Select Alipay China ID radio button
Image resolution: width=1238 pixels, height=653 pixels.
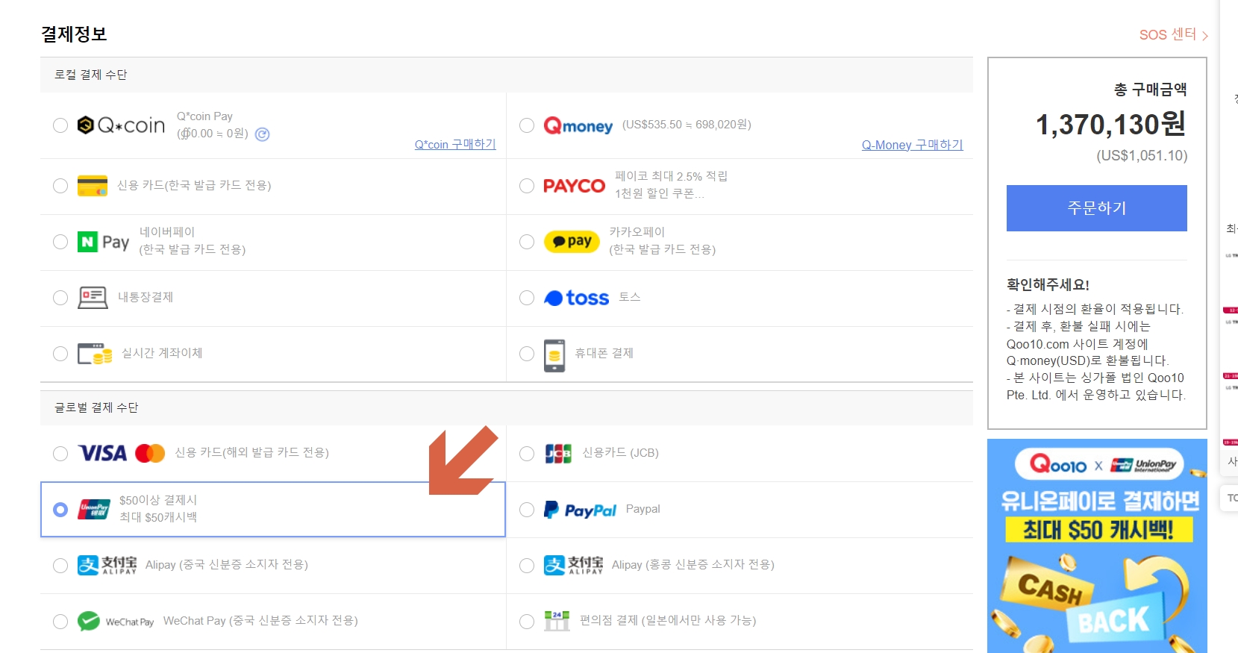click(x=60, y=566)
